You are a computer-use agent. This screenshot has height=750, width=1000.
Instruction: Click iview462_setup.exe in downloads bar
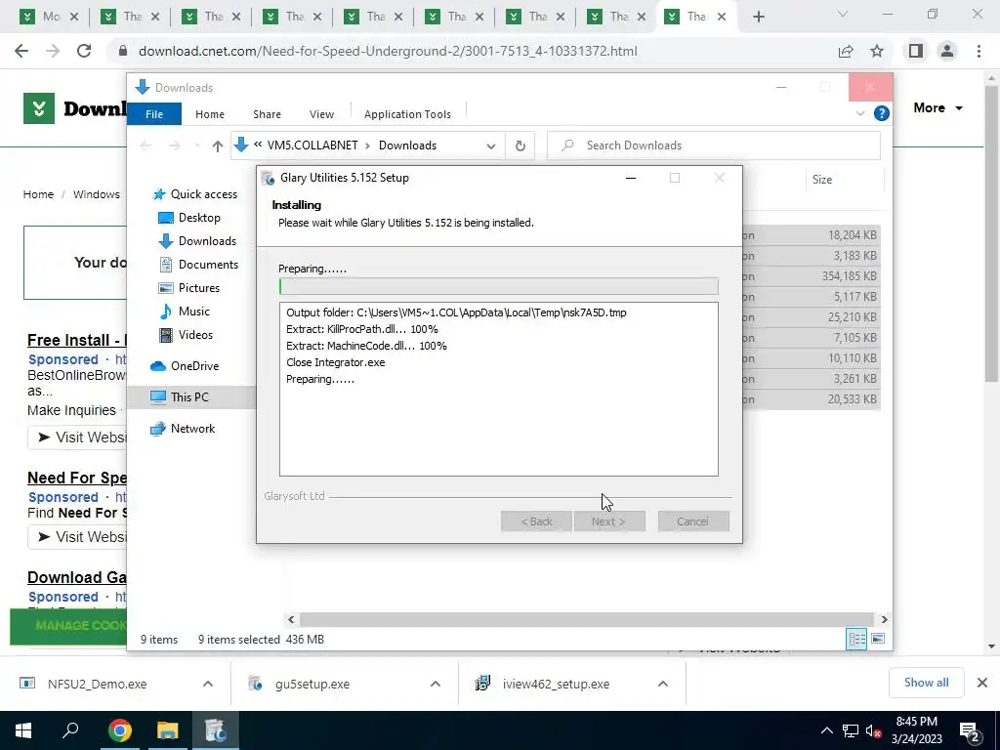556,684
